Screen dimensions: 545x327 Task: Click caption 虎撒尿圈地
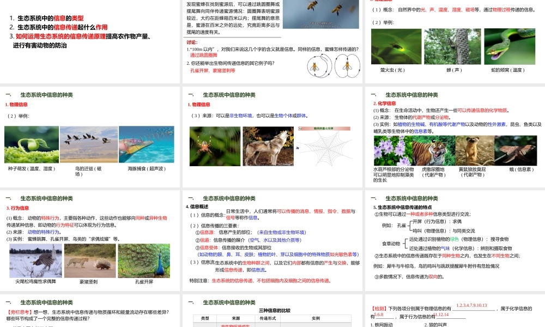point(433,169)
